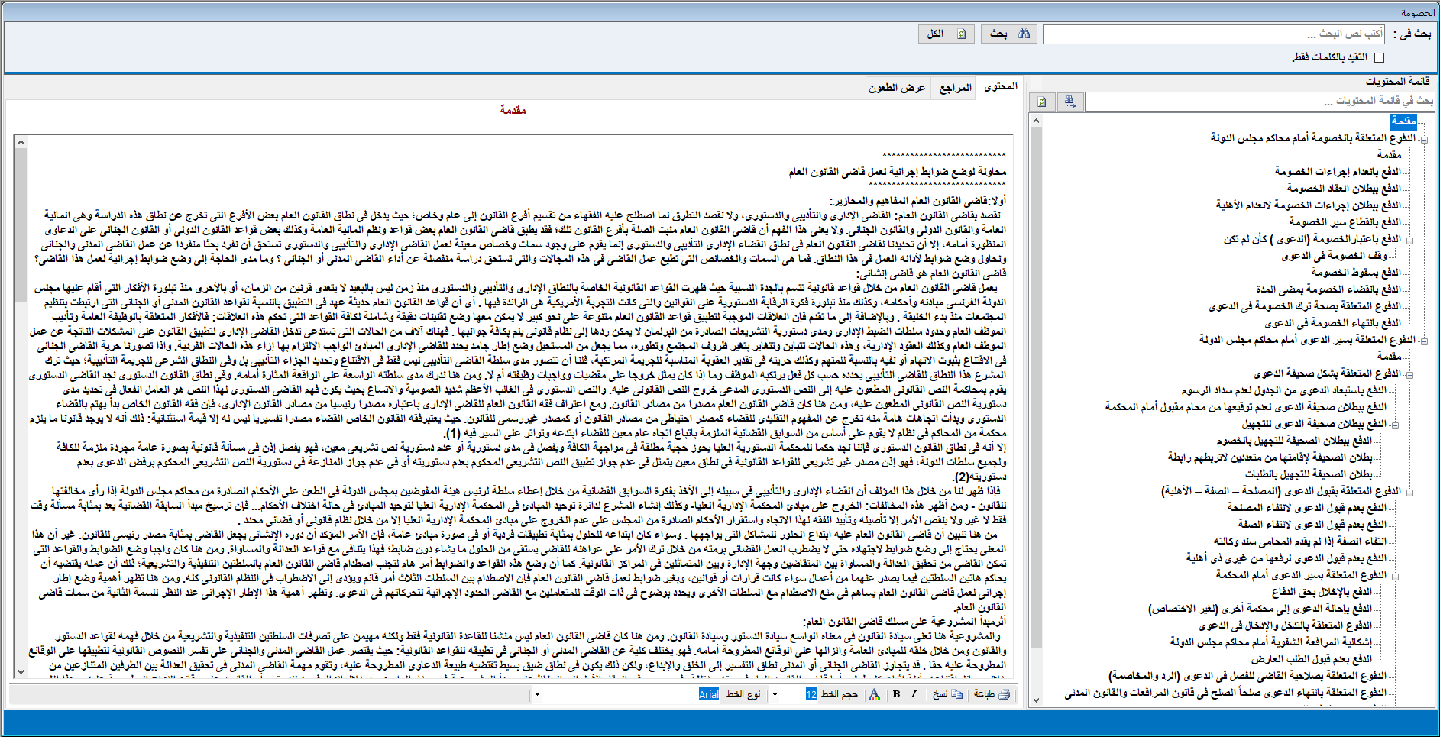The image size is (1440, 737).
Task: Click the contents-list refresh icon
Action: (1042, 101)
